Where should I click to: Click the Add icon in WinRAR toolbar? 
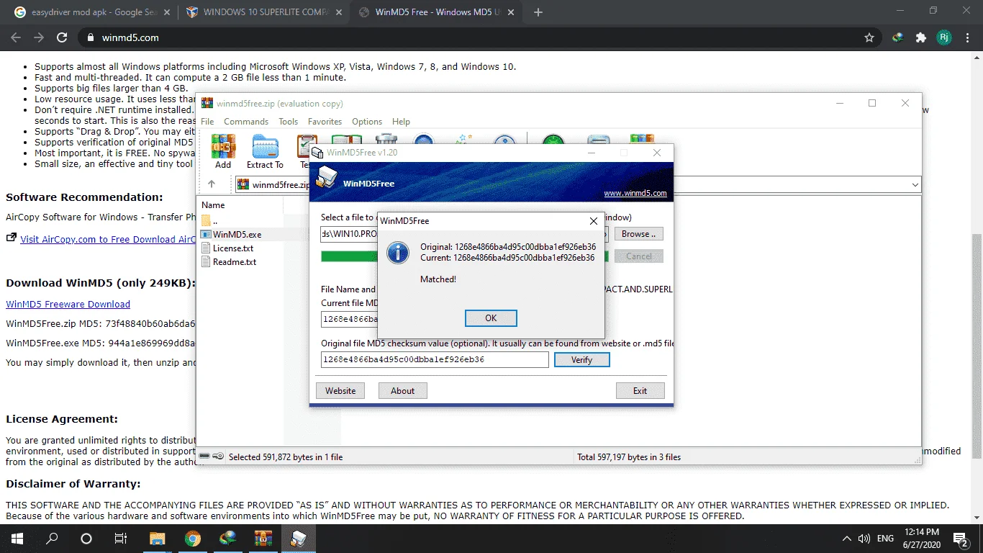point(223,151)
